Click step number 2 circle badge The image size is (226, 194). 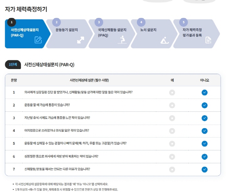[56, 22]
